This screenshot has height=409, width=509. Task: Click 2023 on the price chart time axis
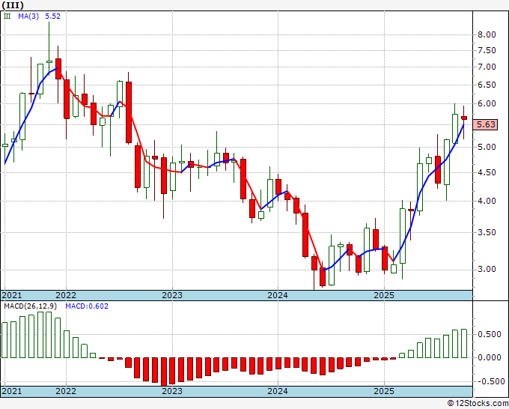pos(172,295)
